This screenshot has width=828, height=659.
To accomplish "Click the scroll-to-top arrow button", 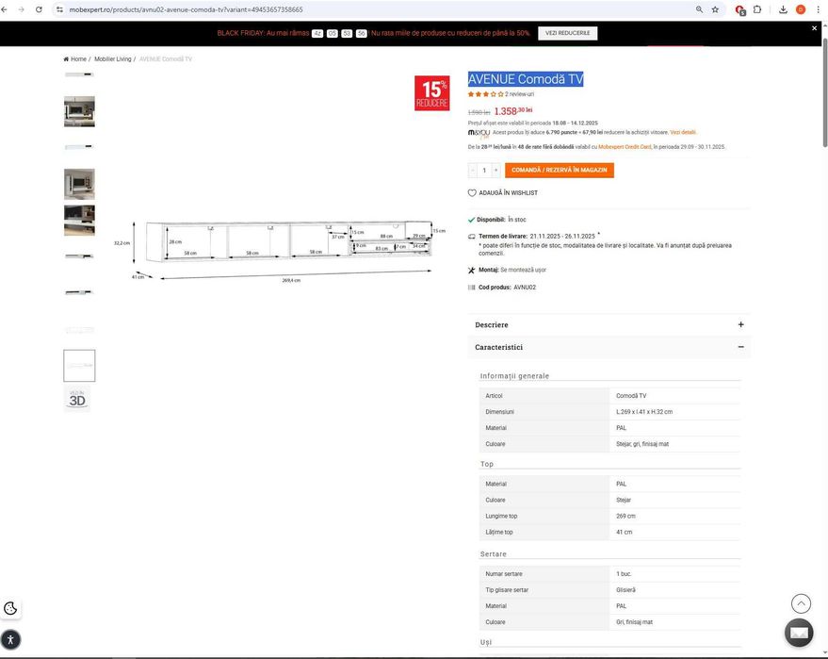I will click(801, 603).
